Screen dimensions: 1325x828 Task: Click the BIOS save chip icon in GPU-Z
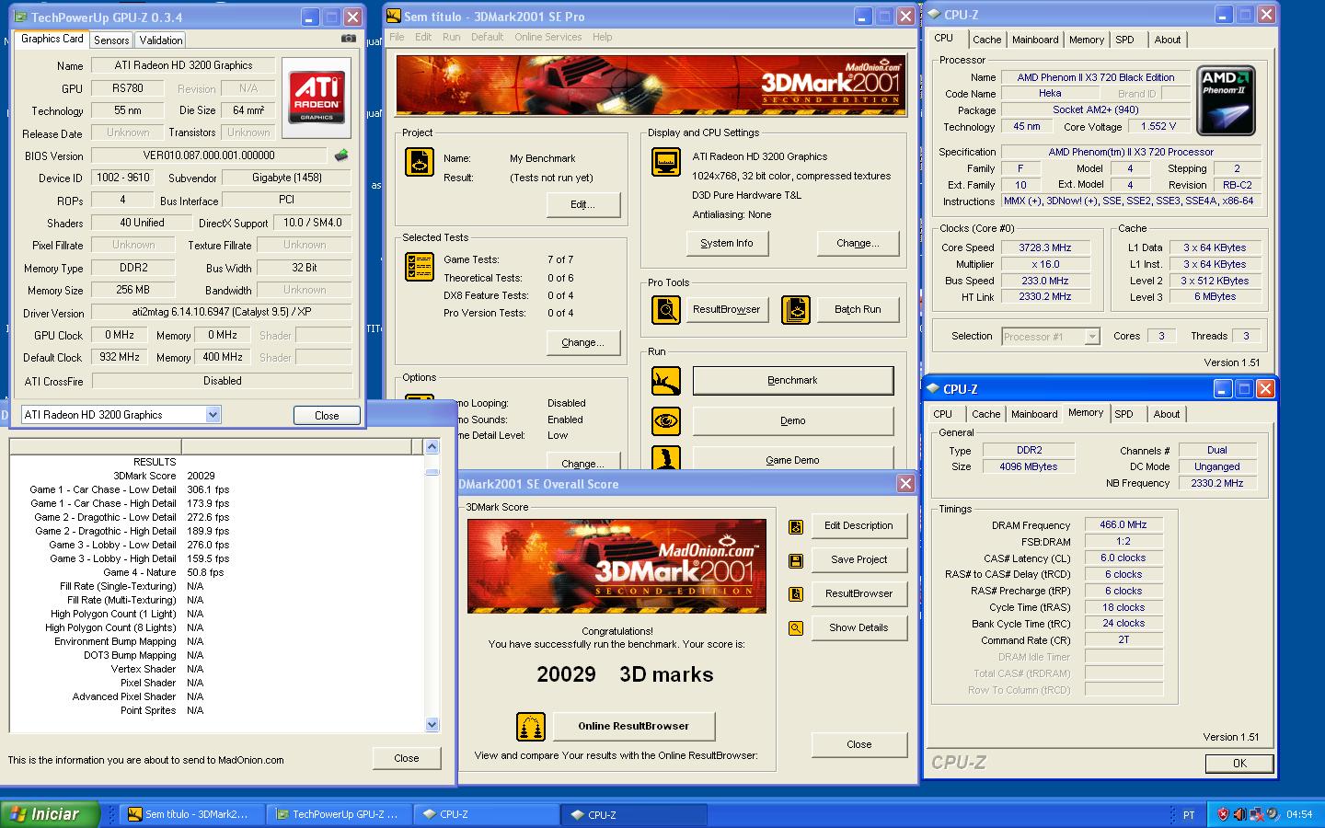tap(340, 155)
